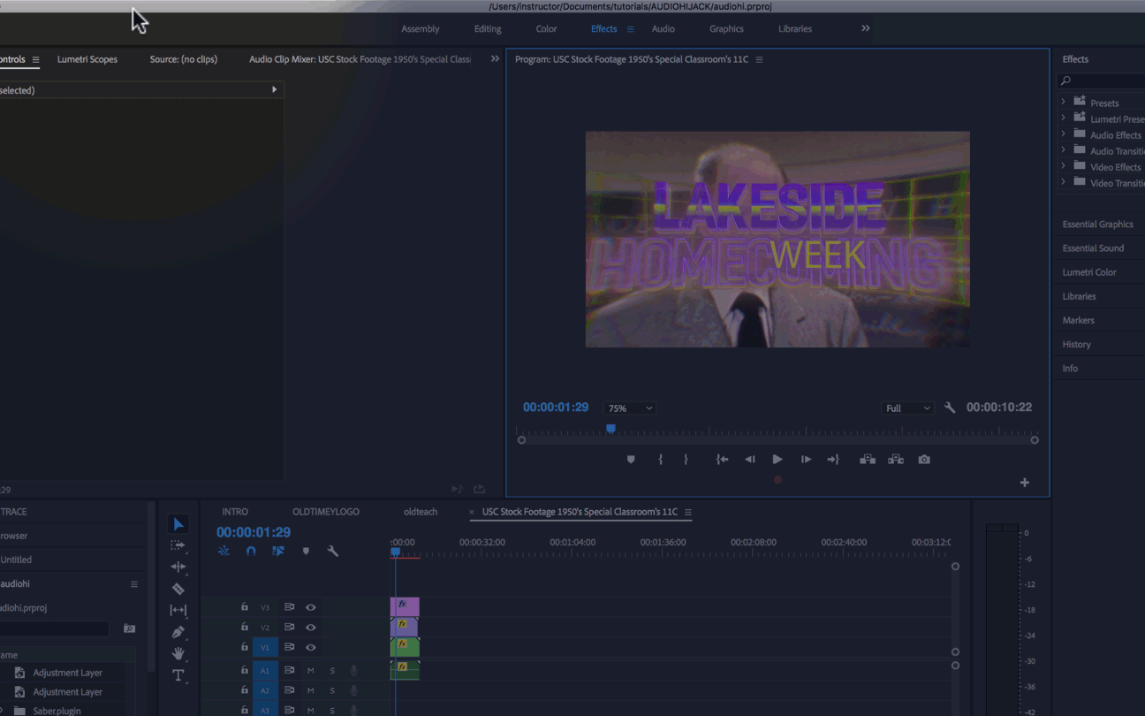This screenshot has height=716, width=1145.
Task: Open Essential Graphics panel
Action: [1098, 225]
